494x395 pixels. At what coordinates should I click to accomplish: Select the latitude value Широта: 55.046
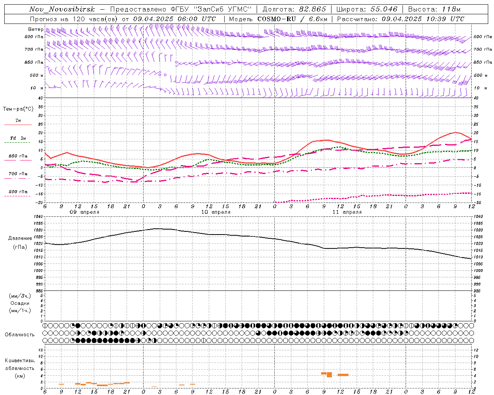pyautogui.click(x=367, y=9)
